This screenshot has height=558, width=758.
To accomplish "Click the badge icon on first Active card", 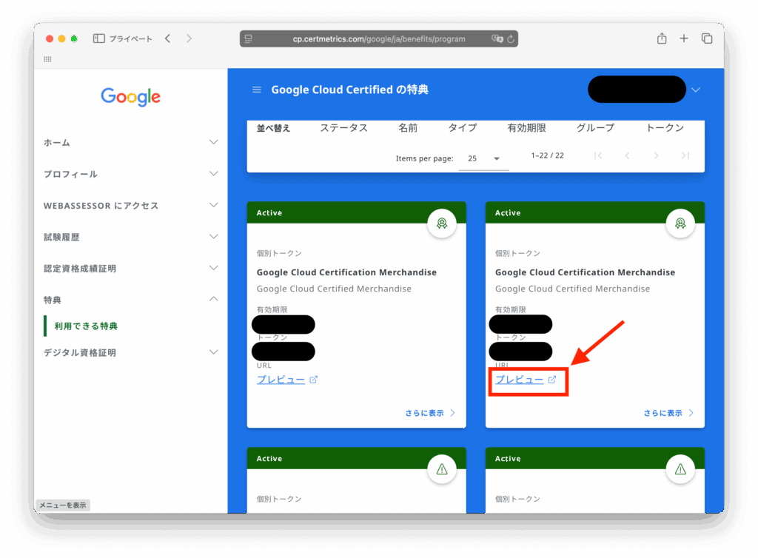I will point(442,223).
